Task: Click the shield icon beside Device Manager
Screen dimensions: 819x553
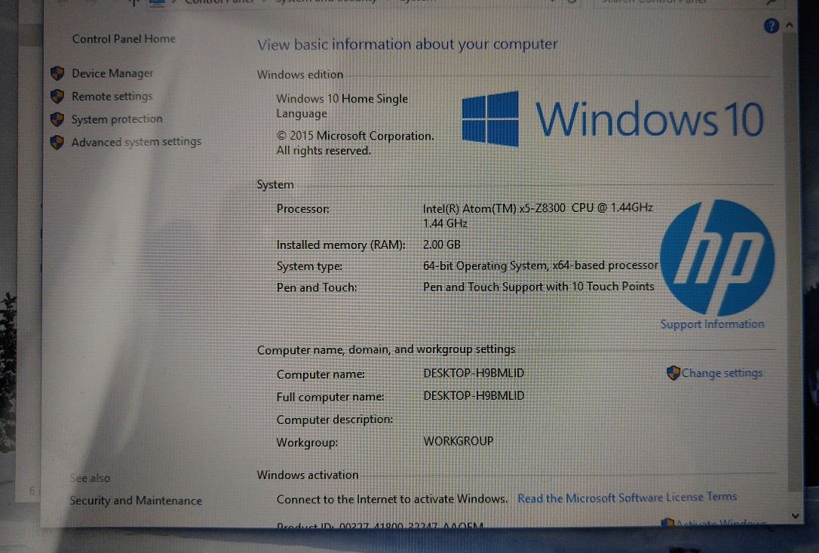Action: (x=57, y=73)
